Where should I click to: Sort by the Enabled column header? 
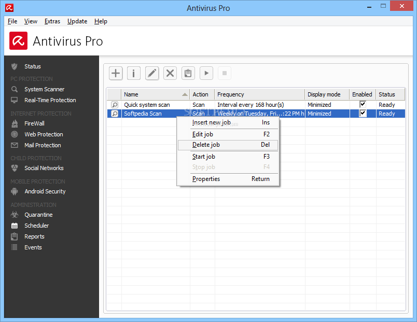[x=363, y=94]
